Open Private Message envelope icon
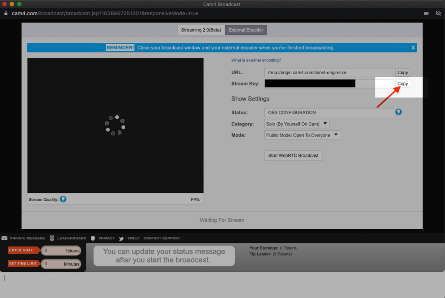The image size is (445, 298). 4,238
